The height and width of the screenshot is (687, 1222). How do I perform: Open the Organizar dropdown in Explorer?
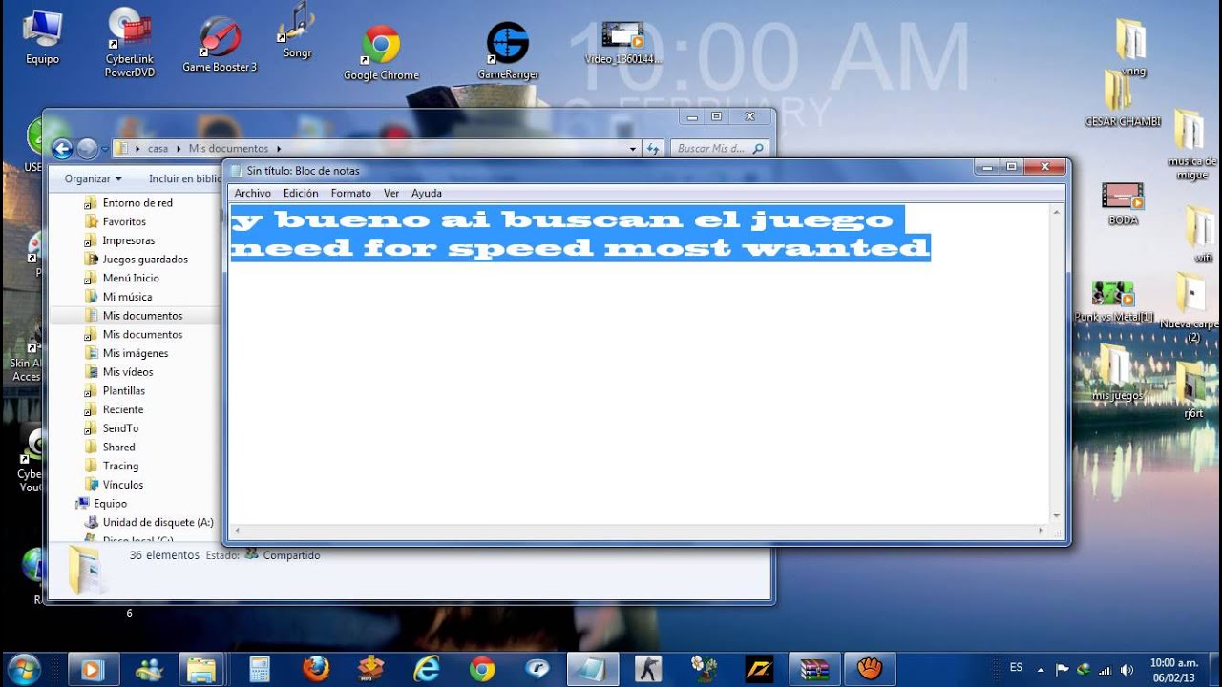coord(93,178)
